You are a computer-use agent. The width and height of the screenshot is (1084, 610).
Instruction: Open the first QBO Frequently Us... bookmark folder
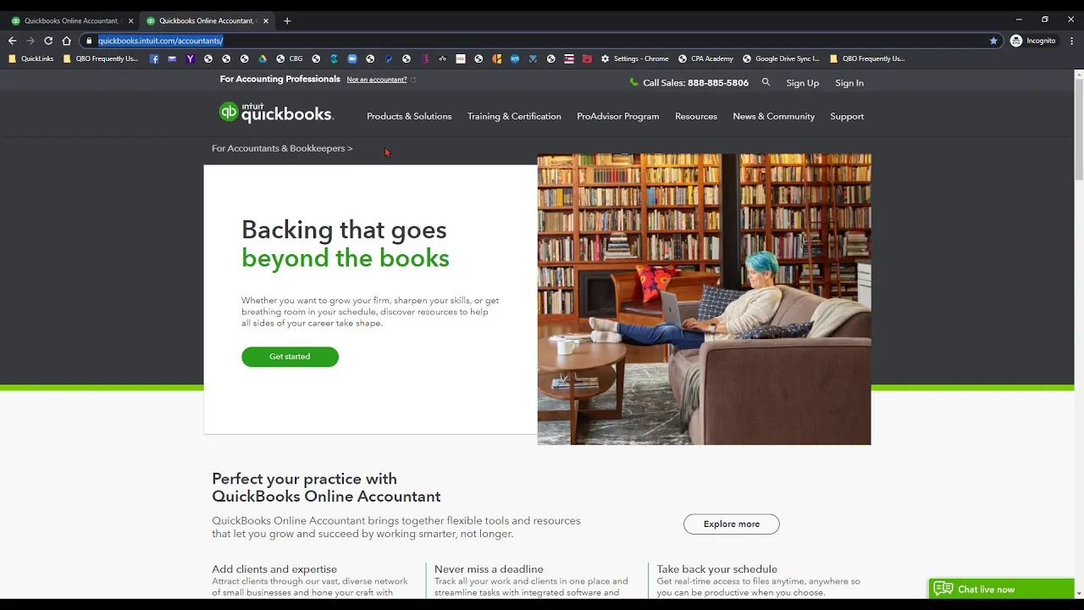click(101, 58)
